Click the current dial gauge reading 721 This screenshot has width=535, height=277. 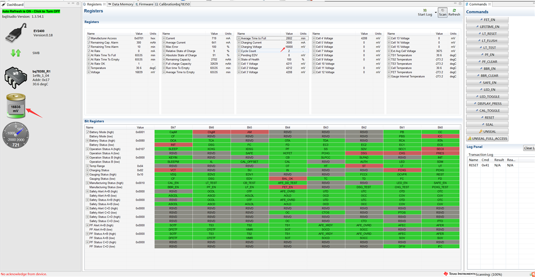click(x=16, y=135)
